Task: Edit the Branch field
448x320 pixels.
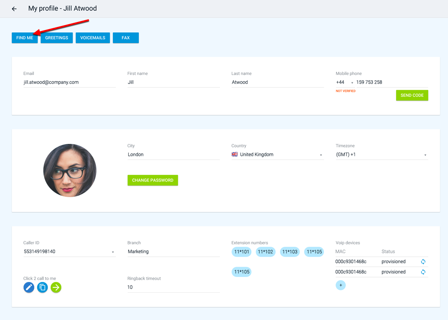Action: point(173,252)
